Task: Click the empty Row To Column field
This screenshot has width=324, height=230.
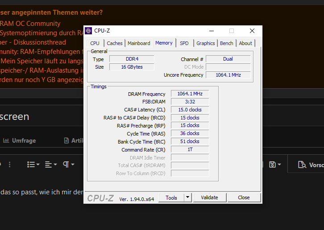Action: [x=190, y=173]
